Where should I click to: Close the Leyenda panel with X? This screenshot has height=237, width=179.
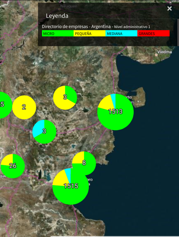click(170, 8)
